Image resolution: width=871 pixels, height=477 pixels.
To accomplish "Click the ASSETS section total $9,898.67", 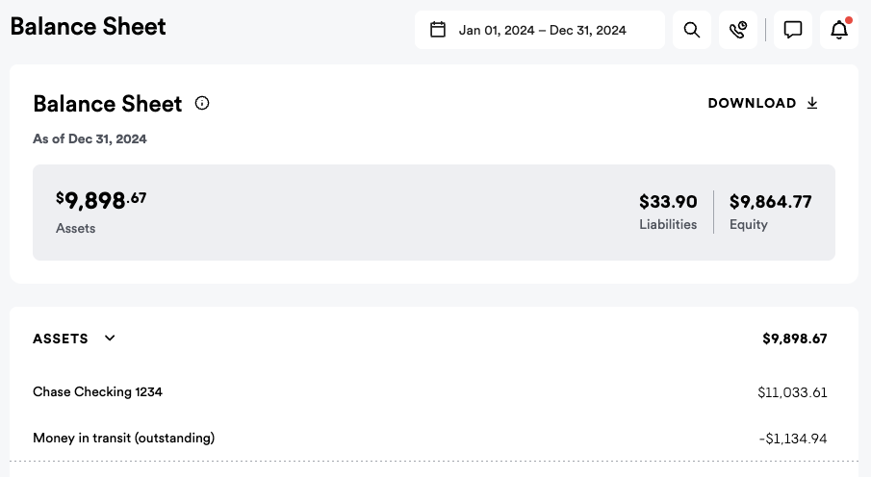I will (794, 339).
